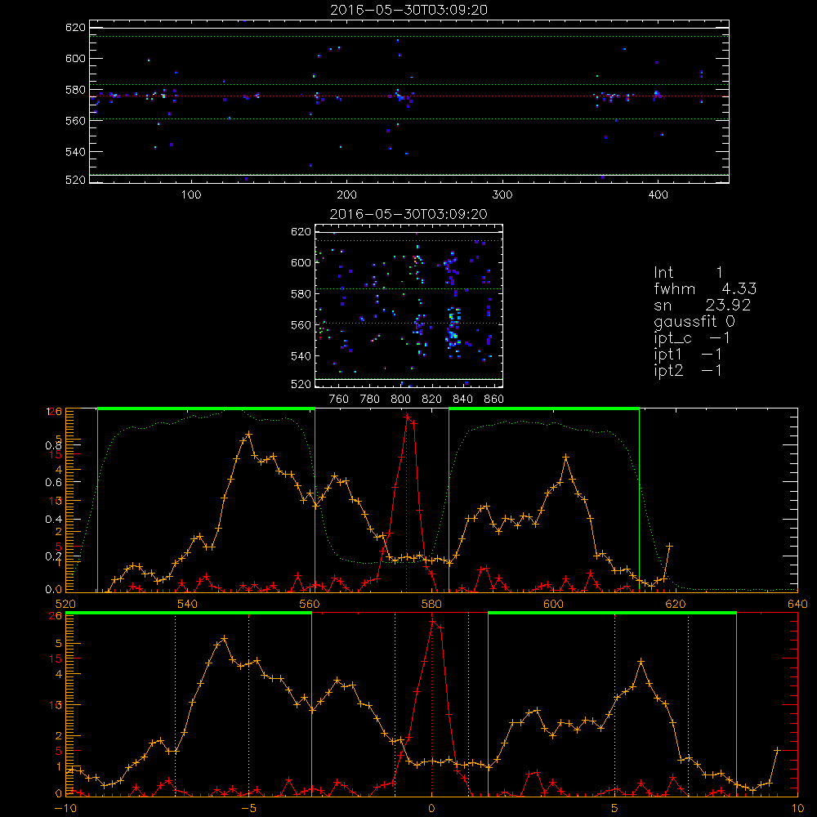
Task: Click y-axis label 560 of middle plot
Action: [x=301, y=324]
